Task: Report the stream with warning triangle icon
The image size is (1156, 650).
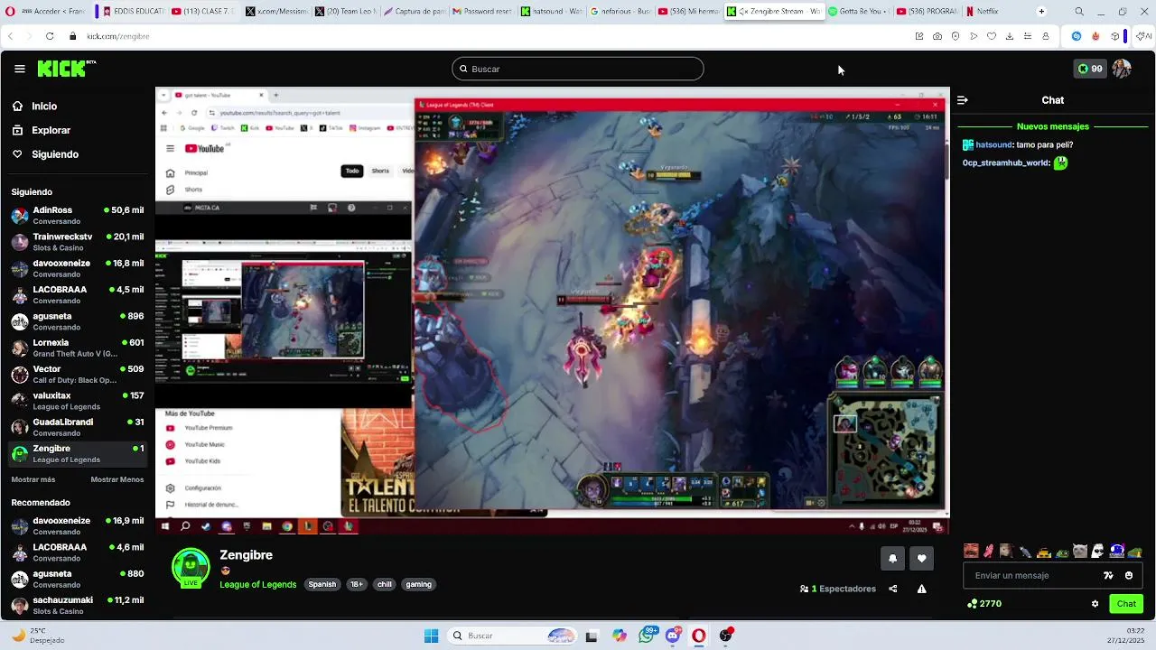Action: point(921,589)
